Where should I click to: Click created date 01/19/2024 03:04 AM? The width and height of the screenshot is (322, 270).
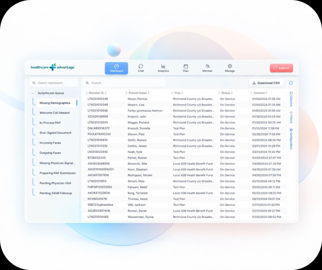[266, 117]
